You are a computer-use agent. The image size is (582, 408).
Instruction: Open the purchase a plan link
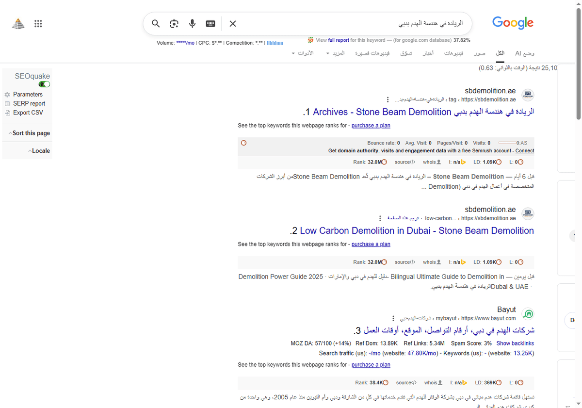pyautogui.click(x=371, y=125)
